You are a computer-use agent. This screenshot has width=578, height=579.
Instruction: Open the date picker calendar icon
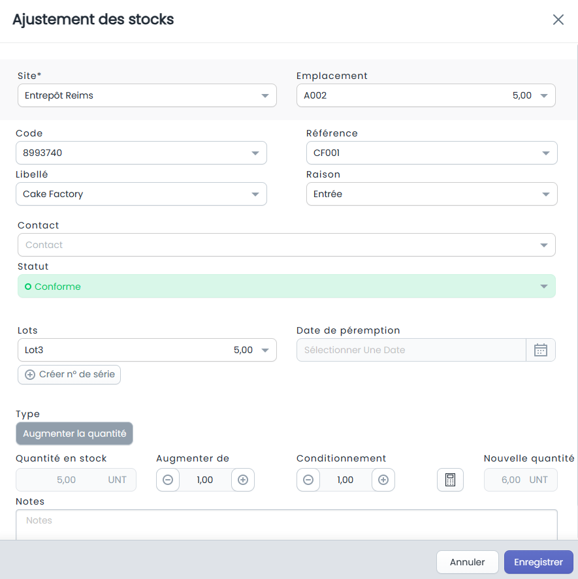pyautogui.click(x=540, y=350)
